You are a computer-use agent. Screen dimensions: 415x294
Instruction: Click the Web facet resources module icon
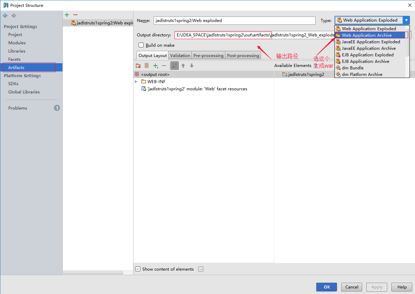[144, 89]
